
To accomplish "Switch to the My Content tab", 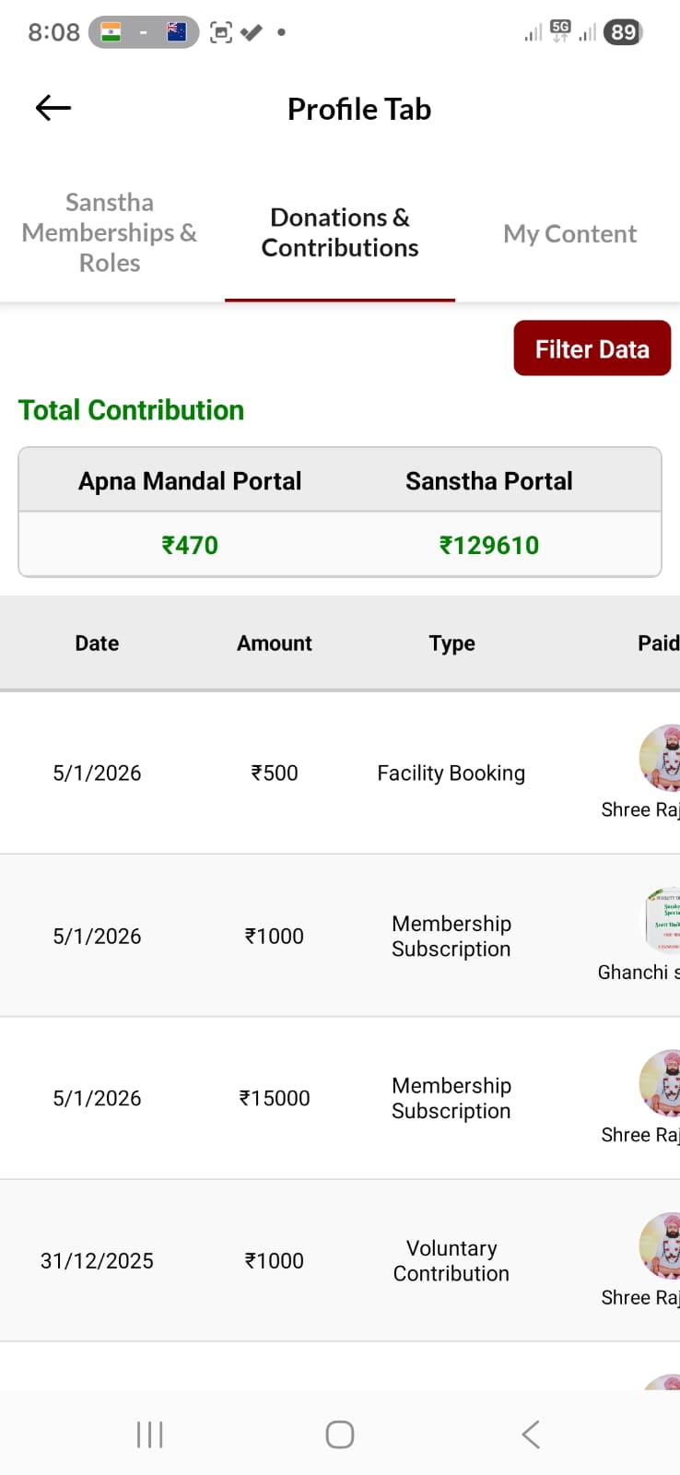I will click(569, 233).
